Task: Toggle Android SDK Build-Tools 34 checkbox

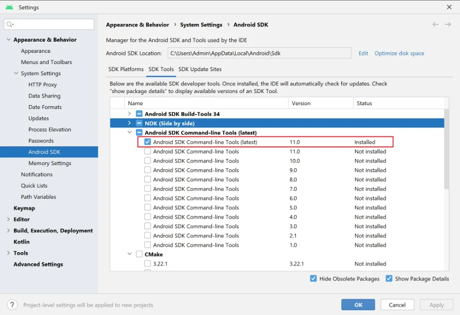Action: click(x=139, y=114)
